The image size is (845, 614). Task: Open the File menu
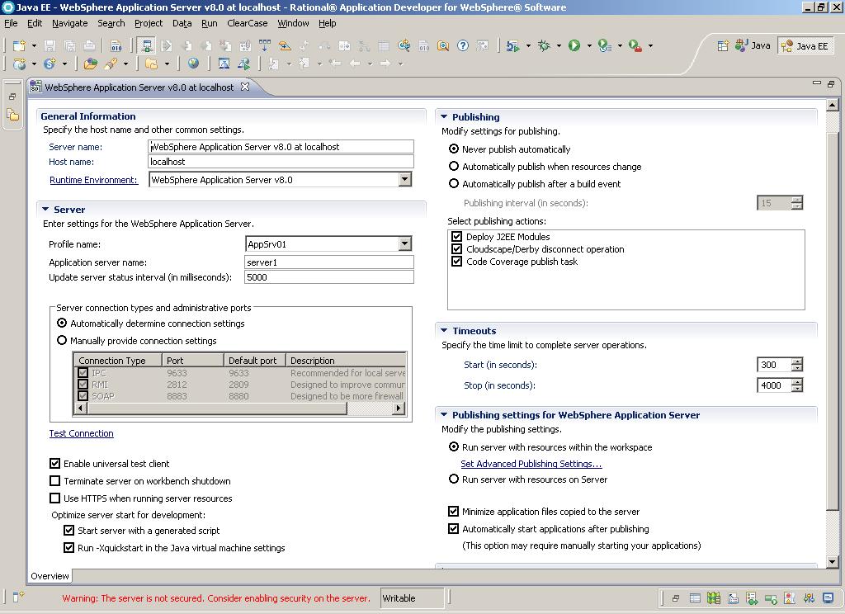coord(11,23)
